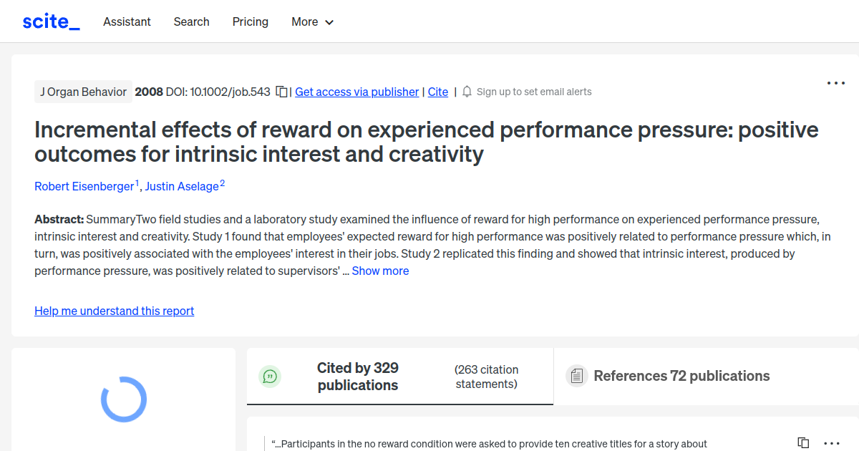
Task: Expand the abstract with Show more
Action: 380,271
